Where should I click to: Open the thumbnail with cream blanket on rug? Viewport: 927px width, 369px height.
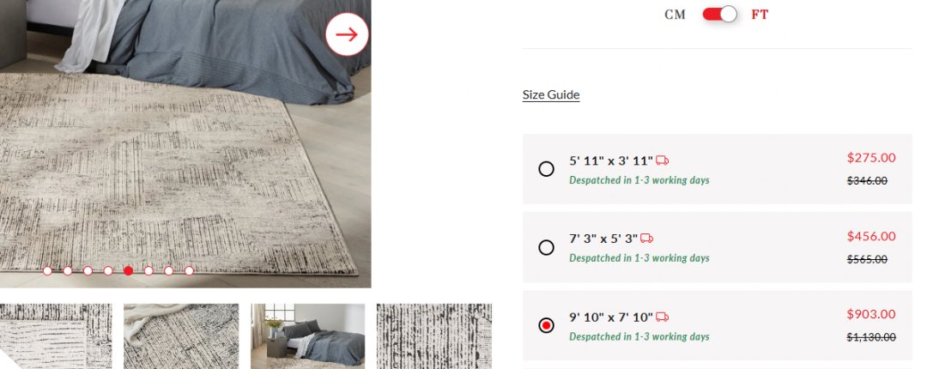point(181,336)
